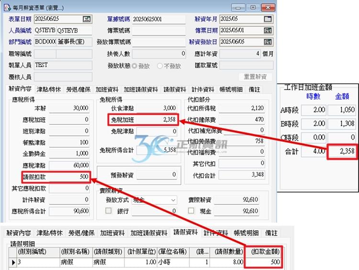This screenshot has height=270, width=359.
Task: Switch to upper 津貼/特休 tab
Action: pos(49,90)
